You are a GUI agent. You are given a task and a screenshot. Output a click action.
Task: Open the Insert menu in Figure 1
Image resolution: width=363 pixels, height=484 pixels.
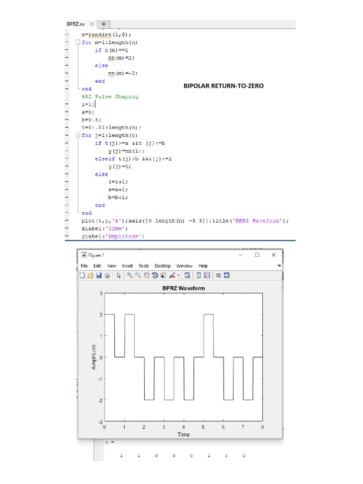(x=127, y=266)
